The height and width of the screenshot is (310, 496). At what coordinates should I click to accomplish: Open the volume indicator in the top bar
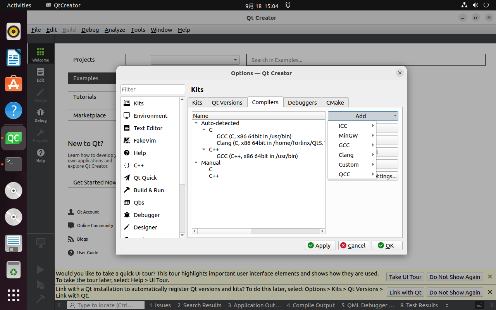475,5
